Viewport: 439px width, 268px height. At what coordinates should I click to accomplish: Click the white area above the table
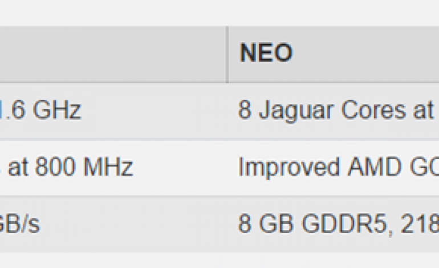click(219, 11)
